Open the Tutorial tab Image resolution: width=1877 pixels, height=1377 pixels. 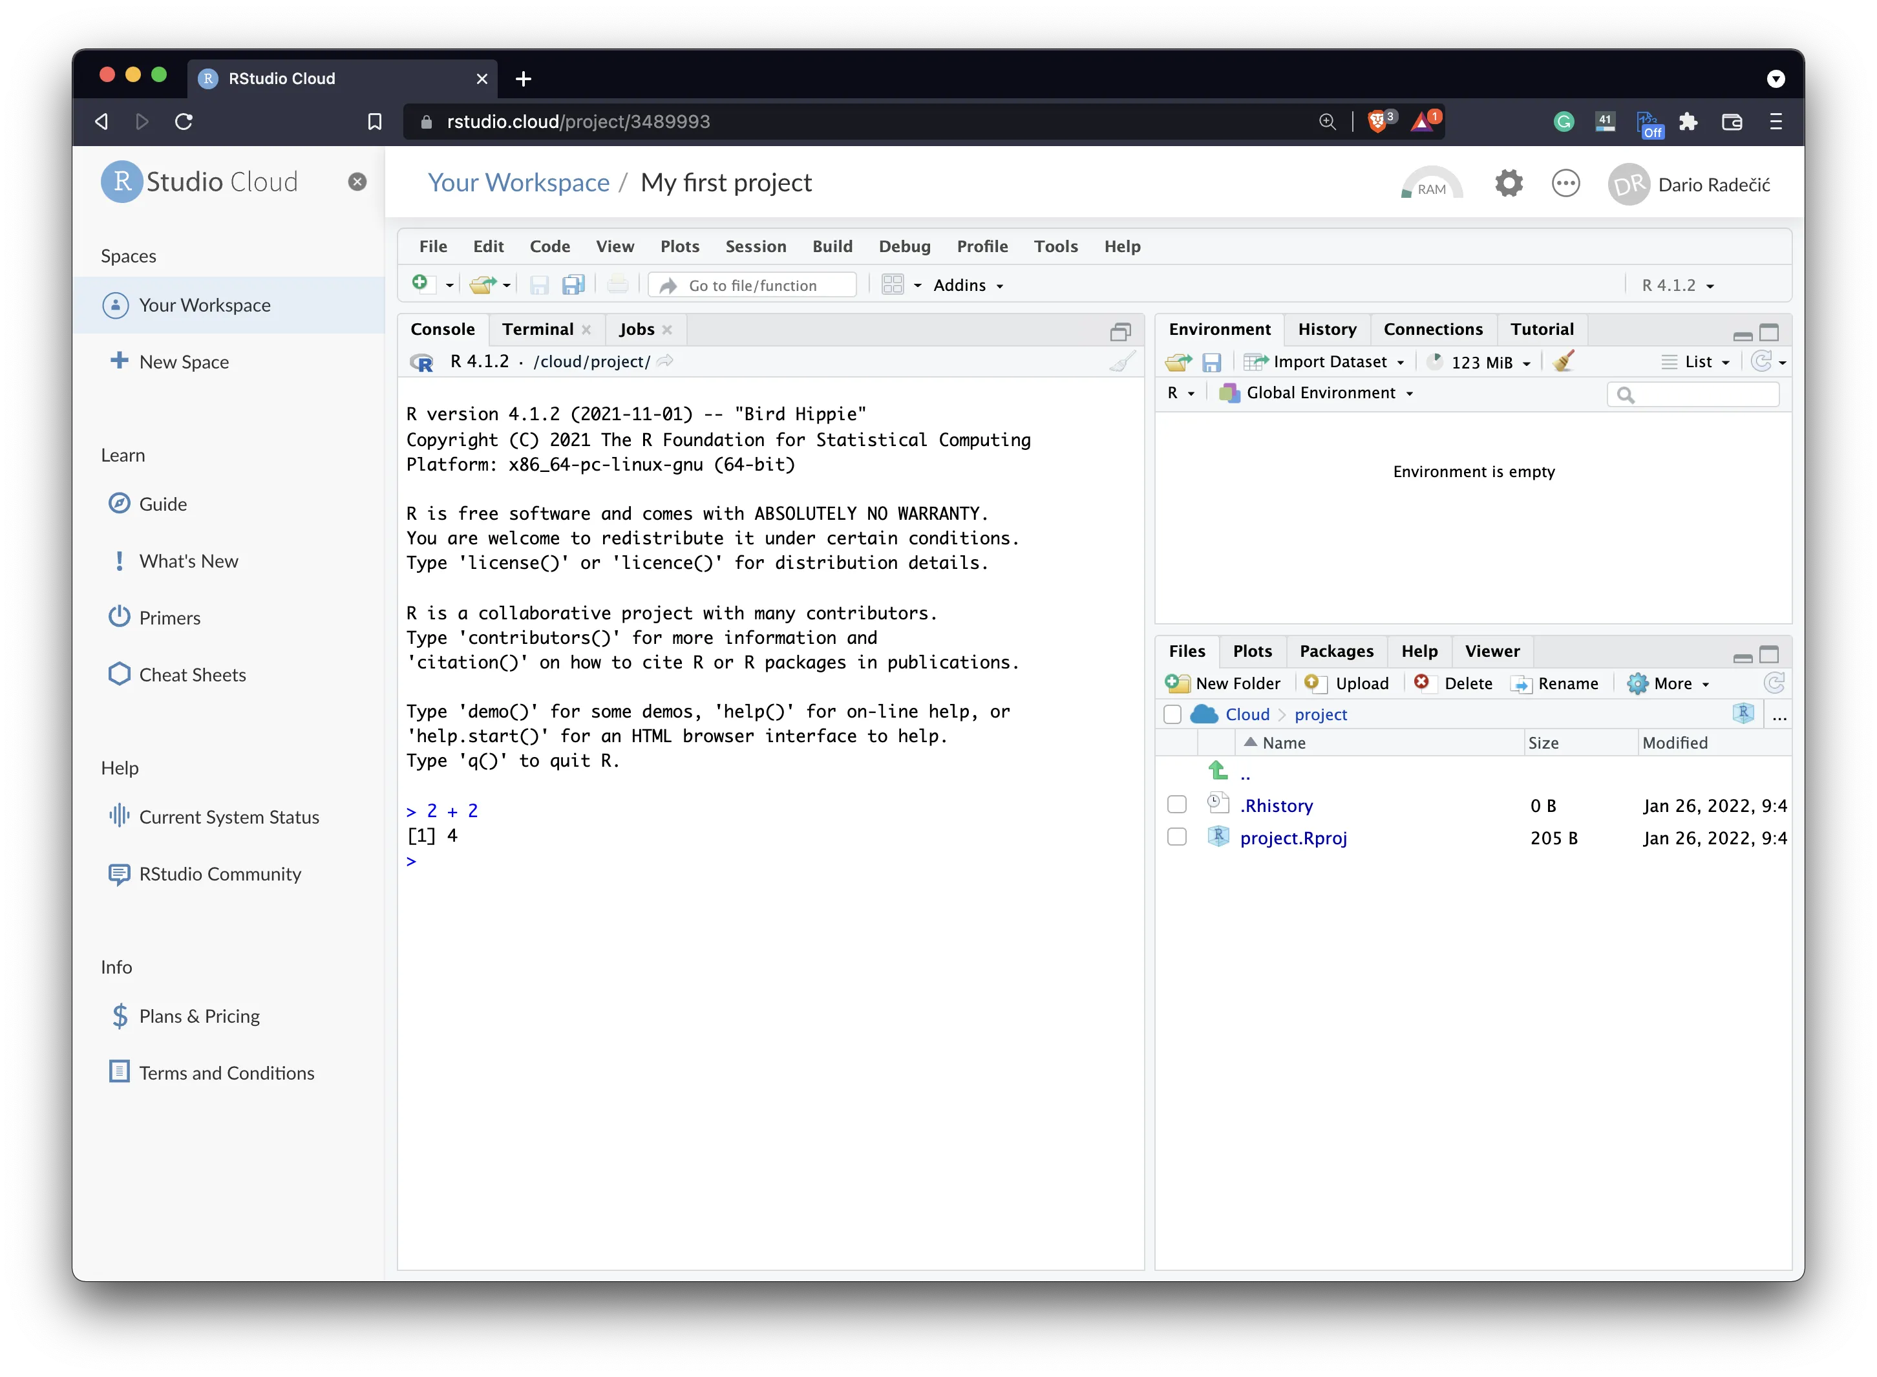(1542, 329)
